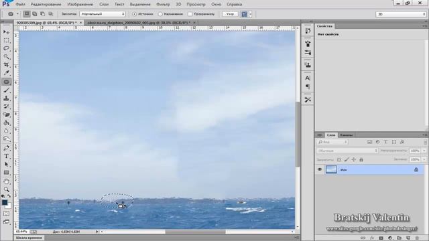Screen dimensions: 429x241
Task: Open the Файл menu
Action: pyautogui.click(x=20, y=5)
